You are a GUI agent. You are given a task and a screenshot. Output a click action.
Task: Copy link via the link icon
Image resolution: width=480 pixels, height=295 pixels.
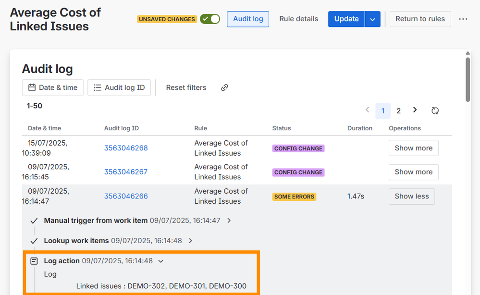click(224, 87)
